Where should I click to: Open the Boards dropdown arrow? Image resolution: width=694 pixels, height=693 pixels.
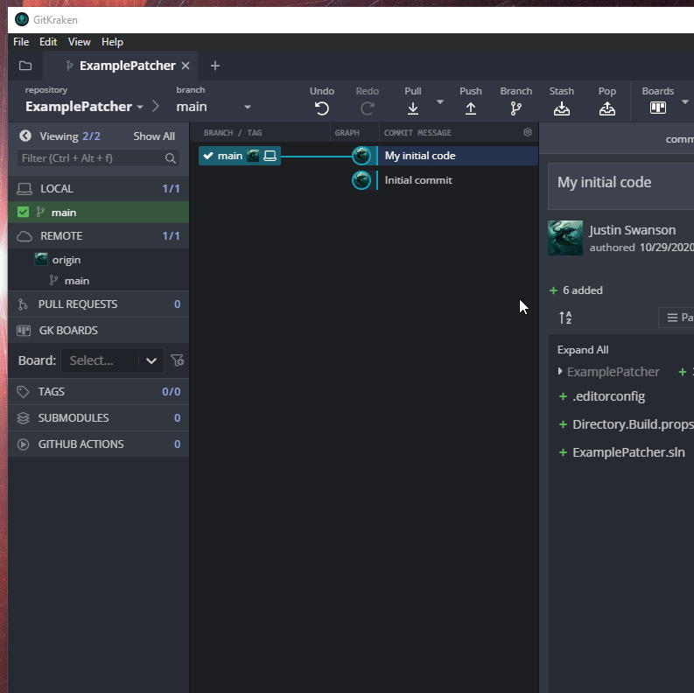684,102
